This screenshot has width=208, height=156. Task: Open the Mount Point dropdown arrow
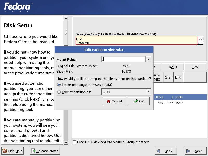click(x=148, y=59)
